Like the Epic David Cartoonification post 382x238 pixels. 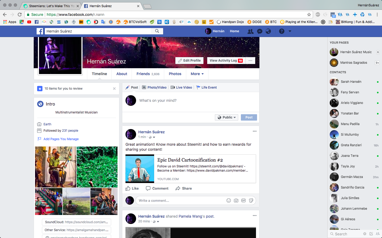tap(132, 188)
